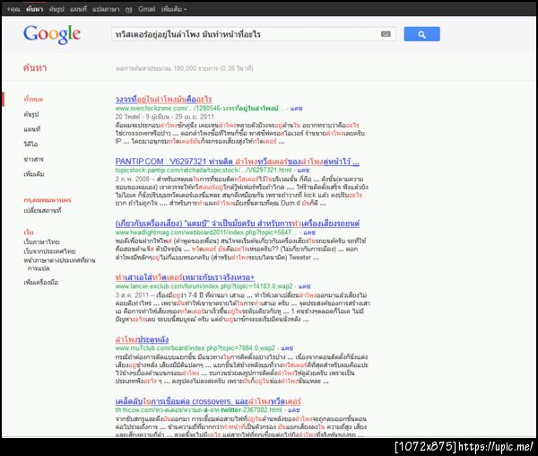Click the www.headlightmag.com green URL text
538x456 pixels.
tap(206, 232)
